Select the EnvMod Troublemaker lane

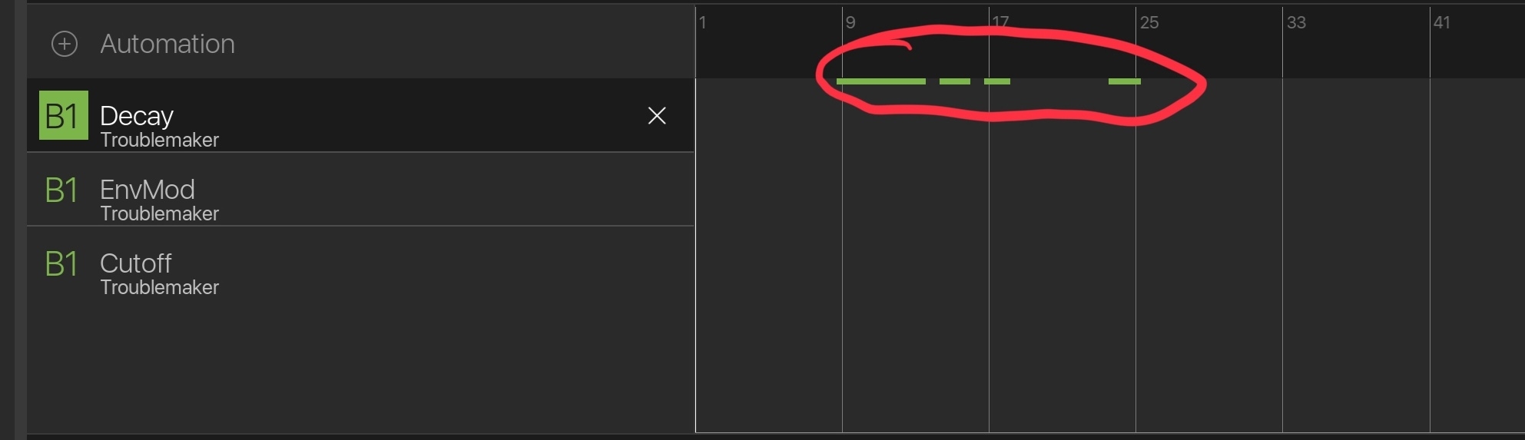click(x=360, y=189)
